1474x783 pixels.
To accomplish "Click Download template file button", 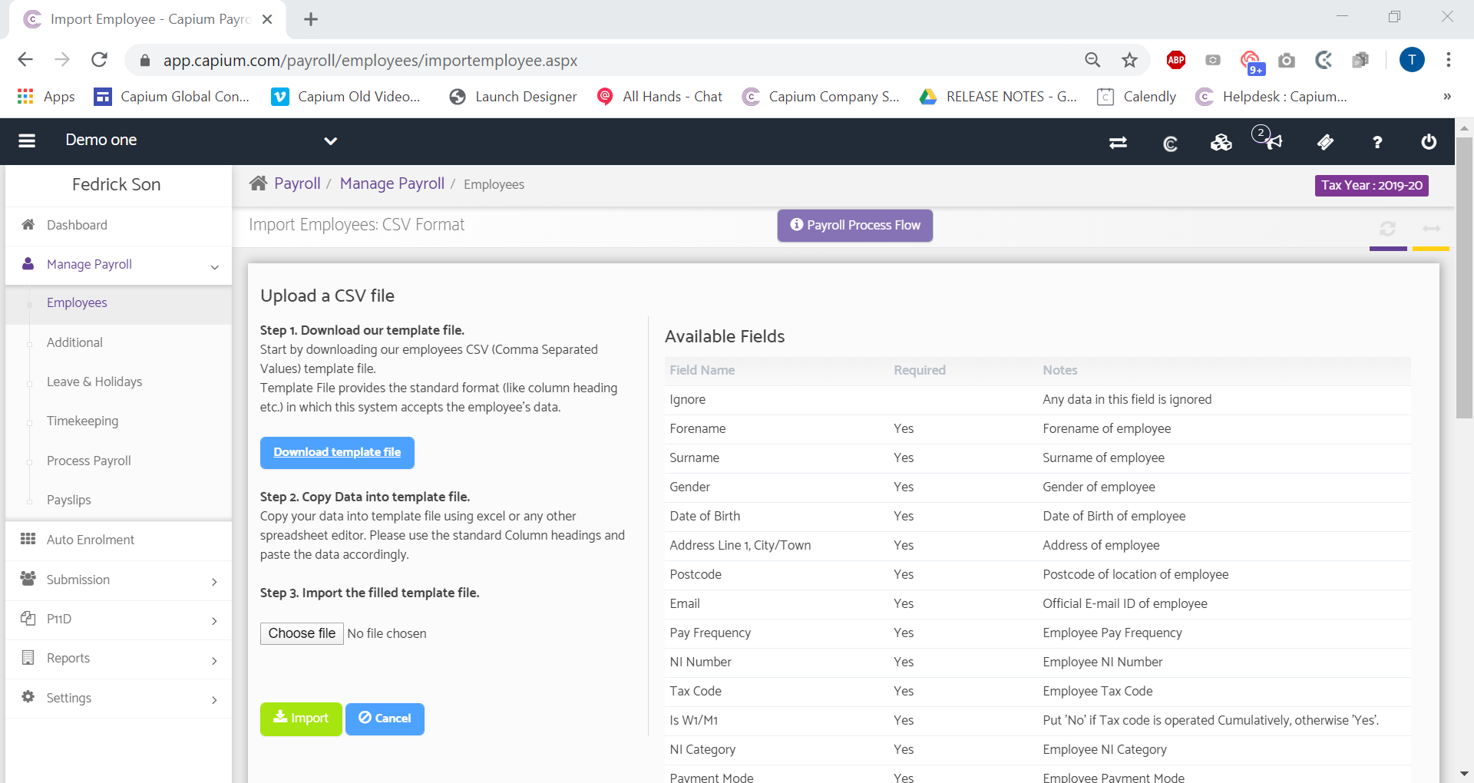I will click(337, 452).
